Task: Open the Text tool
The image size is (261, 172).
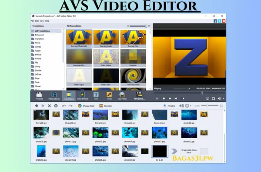Action: click(x=96, y=96)
